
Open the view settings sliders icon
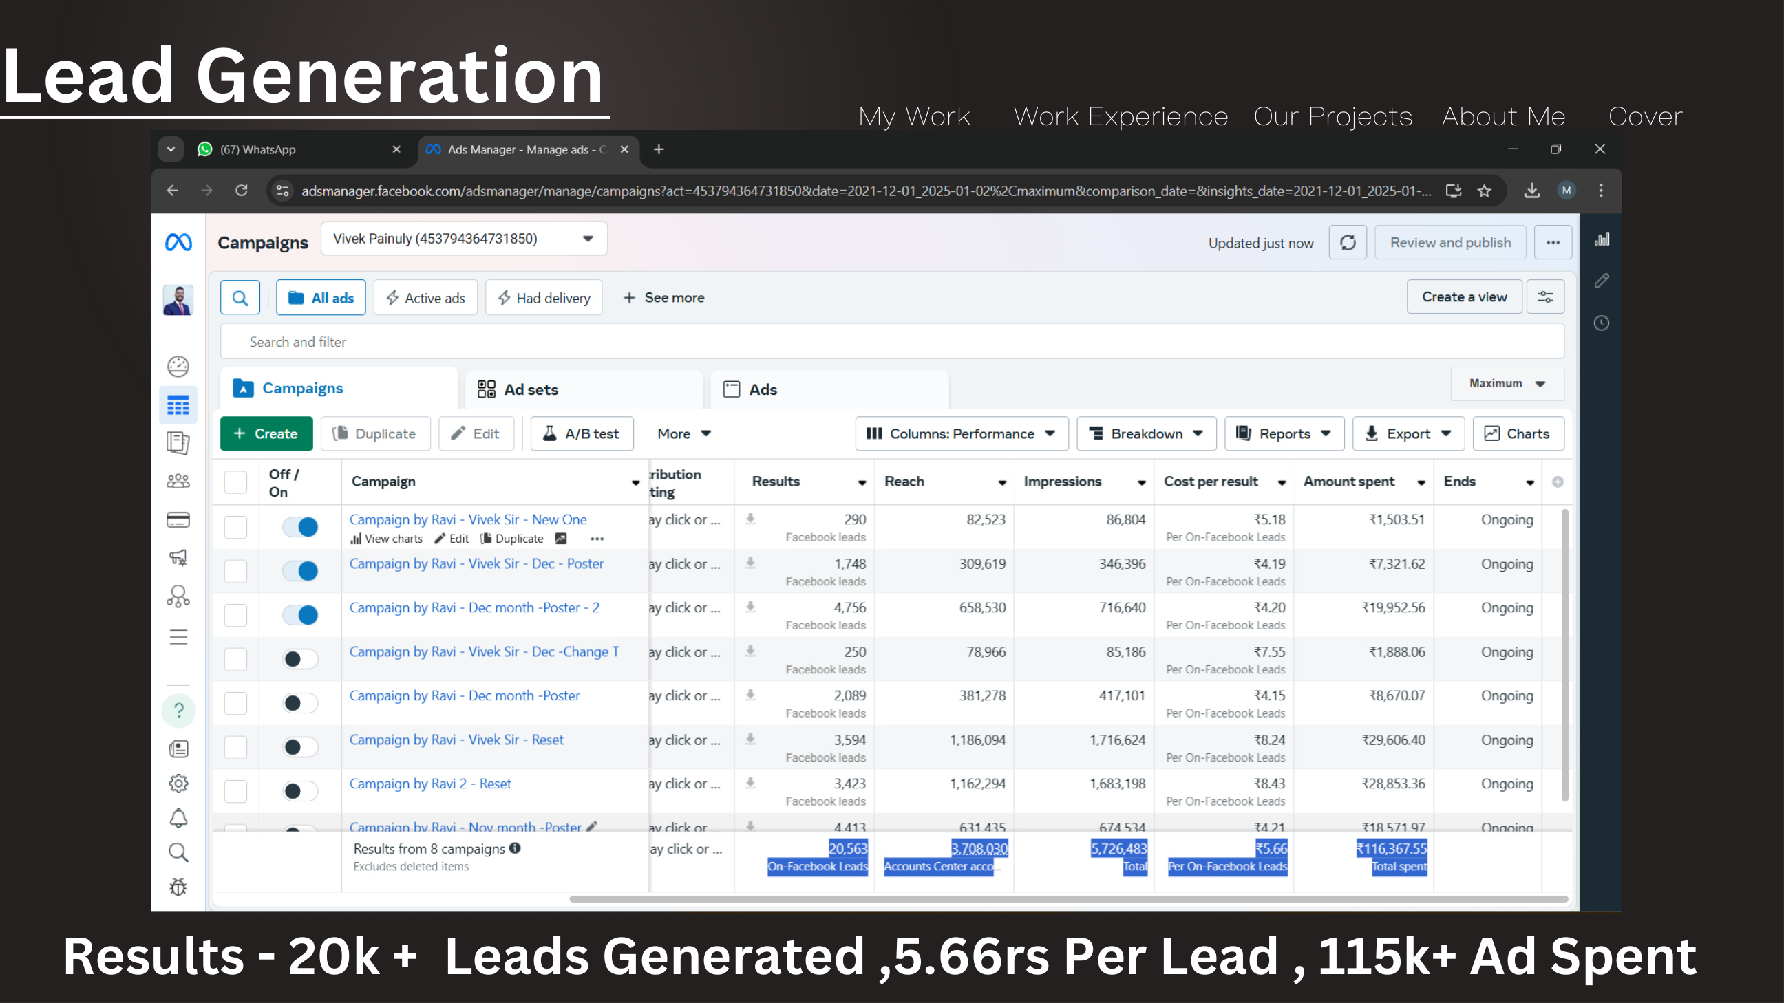(1545, 297)
